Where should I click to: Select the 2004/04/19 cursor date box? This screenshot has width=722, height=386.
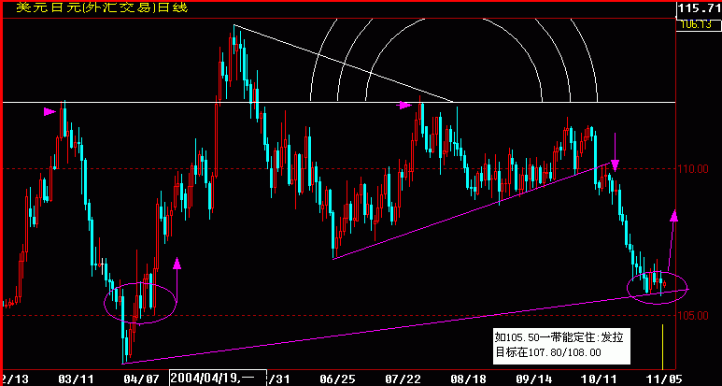point(218,378)
